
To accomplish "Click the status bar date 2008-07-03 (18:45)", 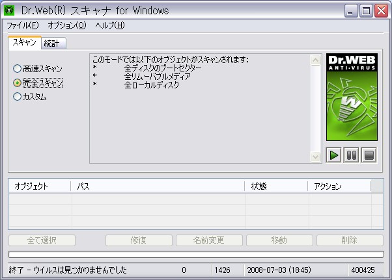I will coord(279,270).
